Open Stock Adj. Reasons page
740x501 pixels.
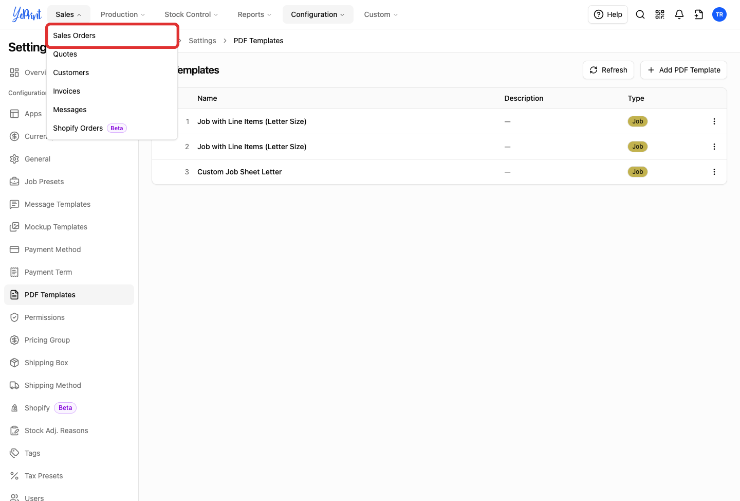click(69, 431)
